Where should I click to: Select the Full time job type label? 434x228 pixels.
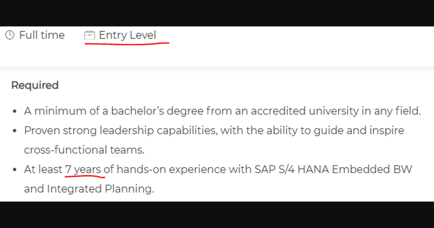coord(42,35)
